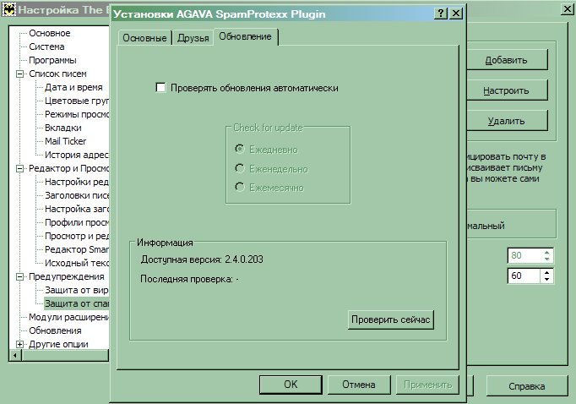576x404 pixels.
Task: Click tree horizontal scrollbar left arrow
Action: pos(15,356)
